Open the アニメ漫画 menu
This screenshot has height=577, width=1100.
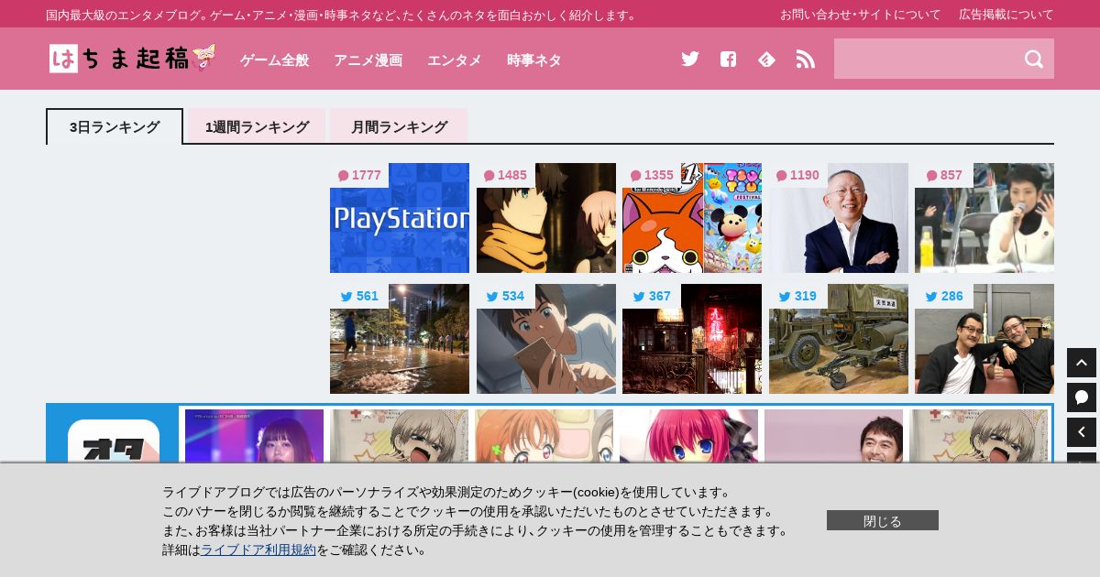368,60
